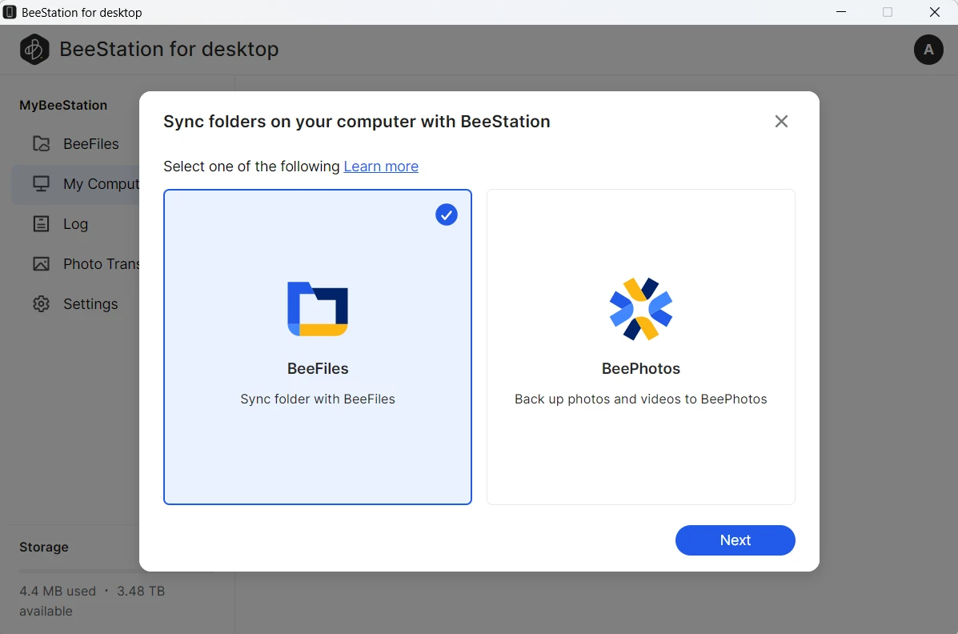
Task: Open the "Learn more" link
Action: 381,167
